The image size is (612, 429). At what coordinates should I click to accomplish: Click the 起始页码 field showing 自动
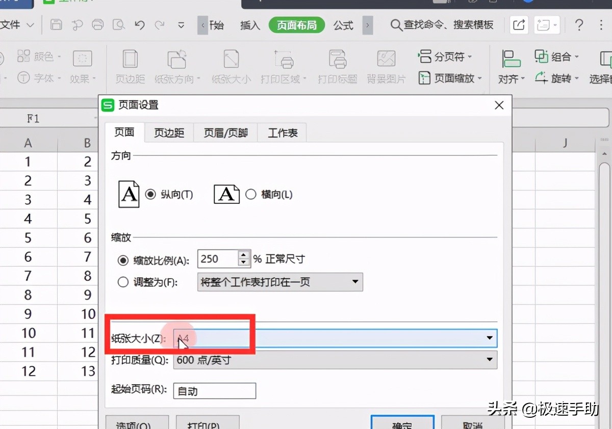pos(215,391)
